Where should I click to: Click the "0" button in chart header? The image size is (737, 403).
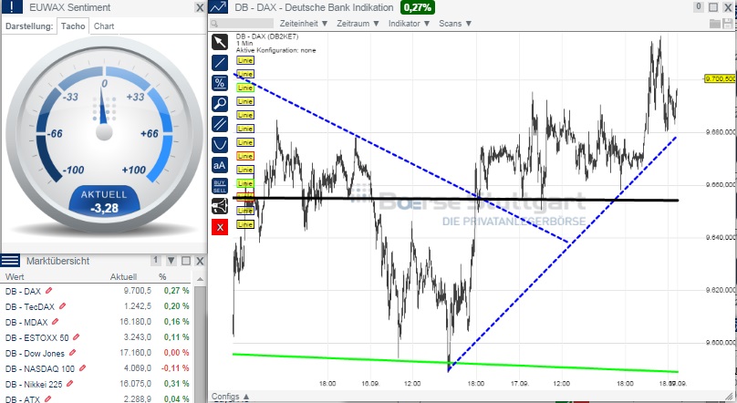[x=699, y=6]
